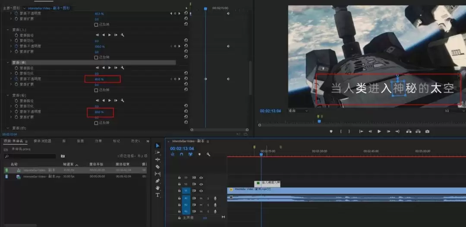The width and height of the screenshot is (466, 227).
Task: Select the Ripple Edit tool
Action: coord(157,160)
